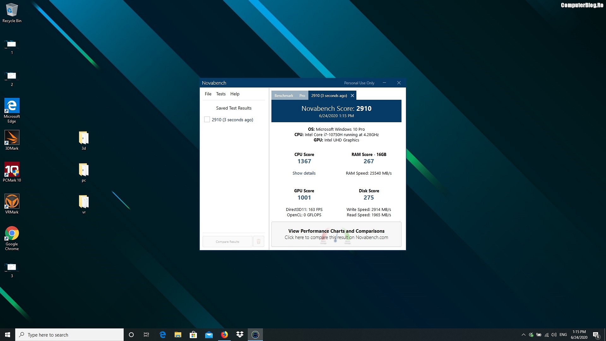Open the Microsoft Store taskbar icon
The image size is (606, 341).
click(193, 335)
